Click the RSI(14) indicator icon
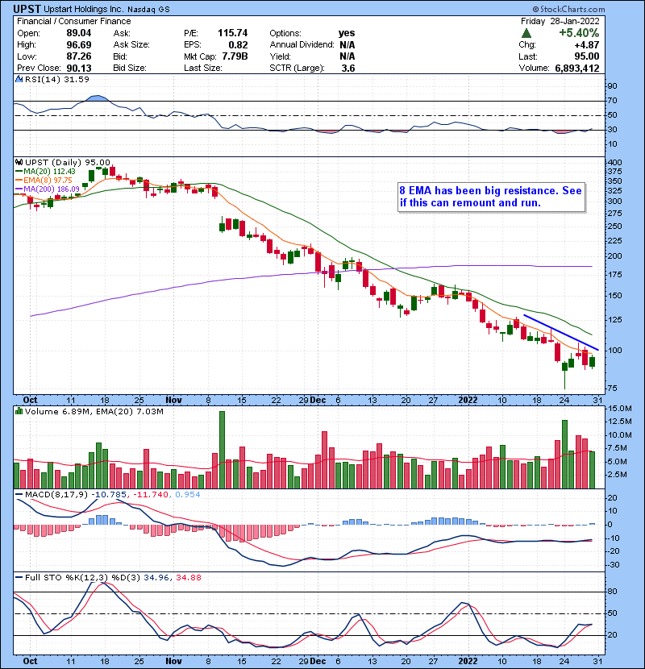This screenshot has height=669, width=645. tap(19, 79)
